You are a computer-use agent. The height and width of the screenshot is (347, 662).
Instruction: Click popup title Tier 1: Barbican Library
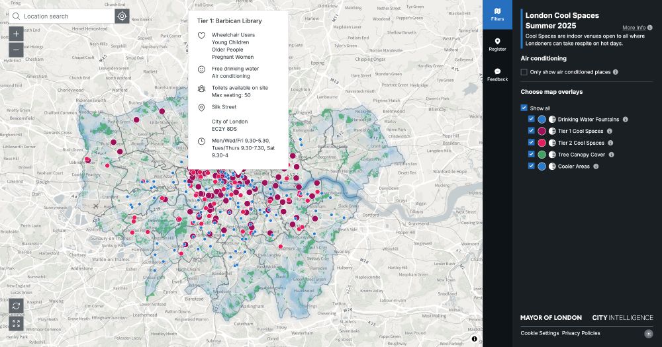point(229,20)
